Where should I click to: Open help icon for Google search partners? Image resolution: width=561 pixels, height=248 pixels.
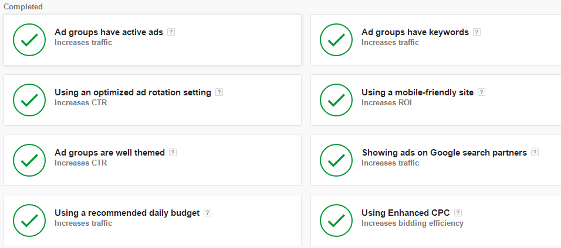pos(535,153)
